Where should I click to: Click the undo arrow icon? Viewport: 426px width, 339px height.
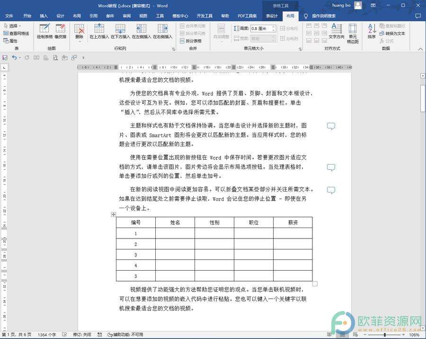click(x=14, y=58)
